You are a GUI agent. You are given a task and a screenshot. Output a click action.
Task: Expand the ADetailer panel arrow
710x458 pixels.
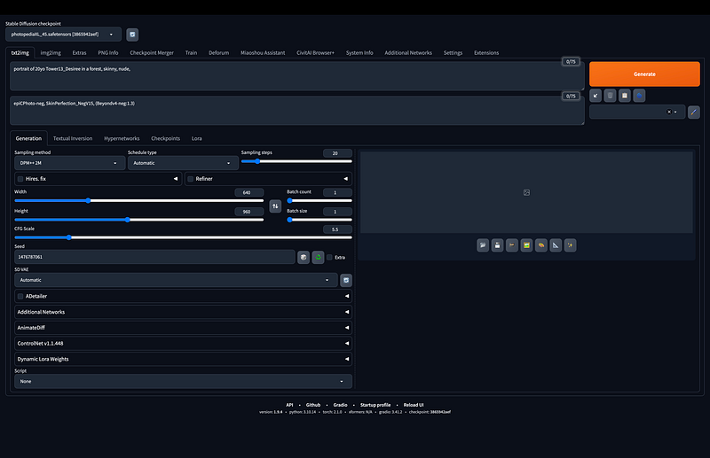pyautogui.click(x=347, y=296)
